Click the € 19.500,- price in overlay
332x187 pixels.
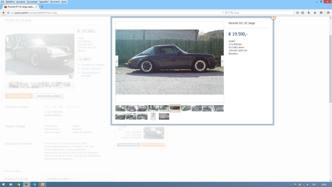point(238,34)
